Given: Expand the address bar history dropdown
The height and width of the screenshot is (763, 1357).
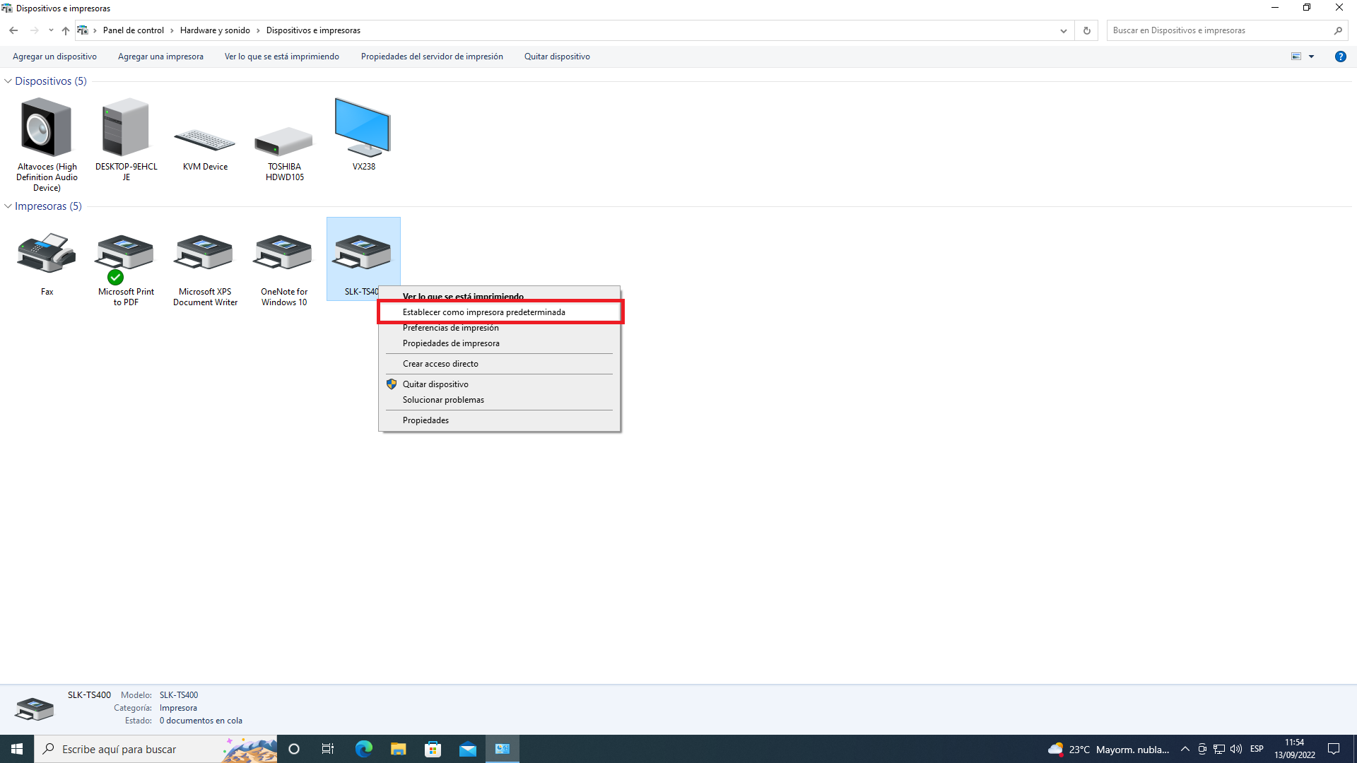Looking at the screenshot, I should point(1063,30).
